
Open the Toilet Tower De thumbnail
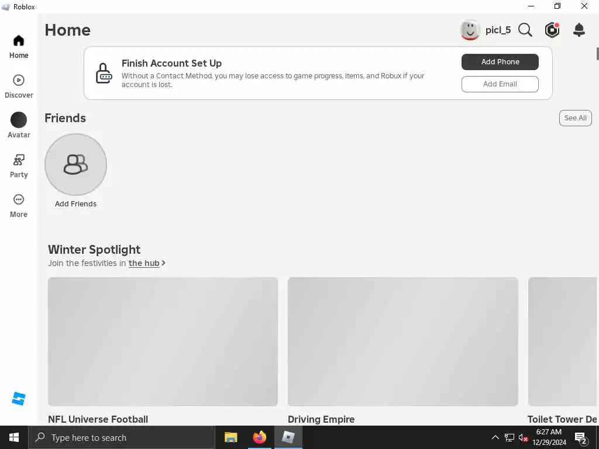(562, 341)
